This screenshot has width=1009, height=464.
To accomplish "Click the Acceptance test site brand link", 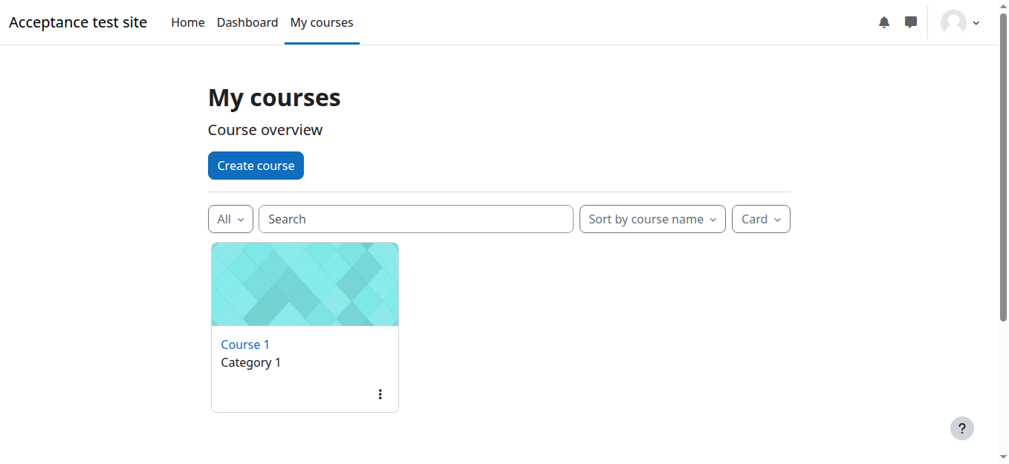I will (78, 22).
